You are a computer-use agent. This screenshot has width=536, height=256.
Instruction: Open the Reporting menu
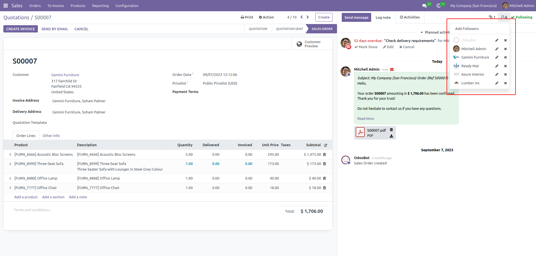pos(100,6)
